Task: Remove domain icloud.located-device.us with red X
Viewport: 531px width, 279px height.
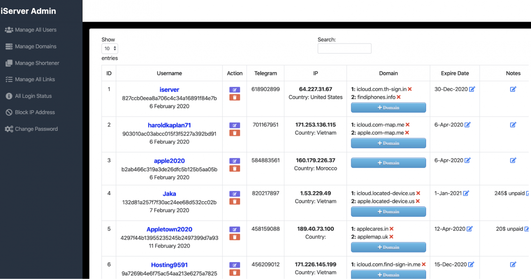Action: pyautogui.click(x=418, y=193)
